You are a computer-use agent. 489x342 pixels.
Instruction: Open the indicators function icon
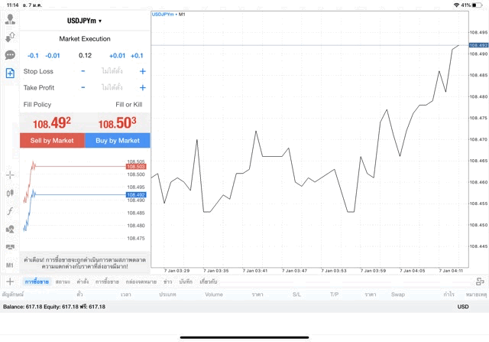click(10, 210)
